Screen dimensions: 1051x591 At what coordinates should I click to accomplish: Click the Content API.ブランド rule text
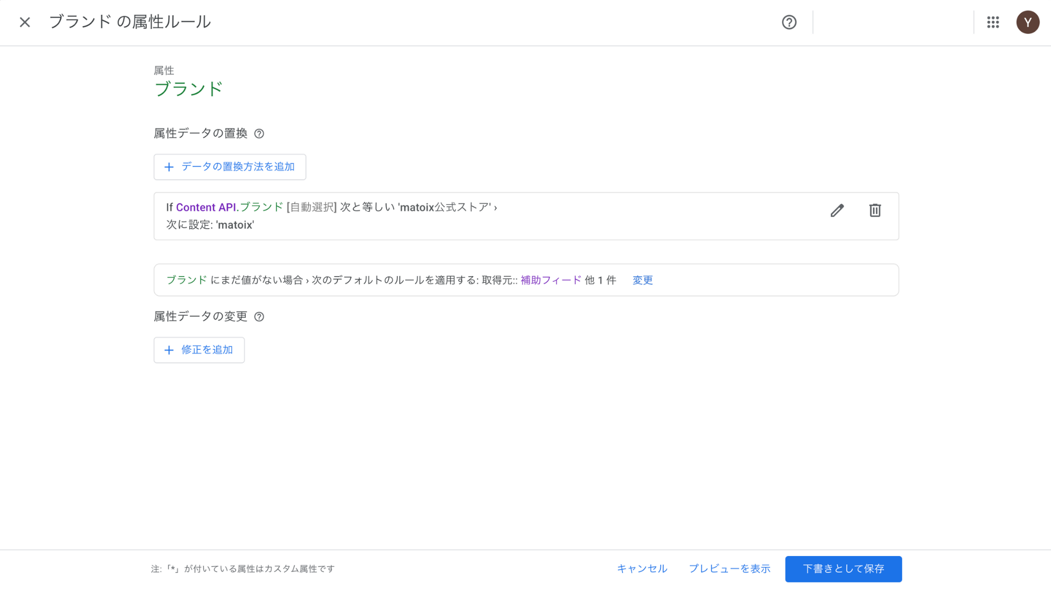coord(230,207)
